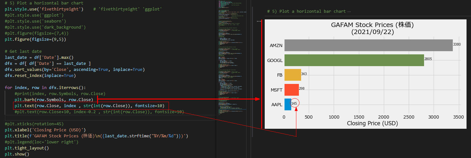Click the MSFT y-axis label

click(277, 90)
